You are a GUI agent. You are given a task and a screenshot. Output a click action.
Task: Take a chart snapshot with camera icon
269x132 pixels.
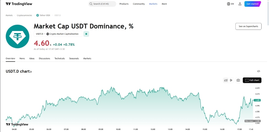point(238,80)
